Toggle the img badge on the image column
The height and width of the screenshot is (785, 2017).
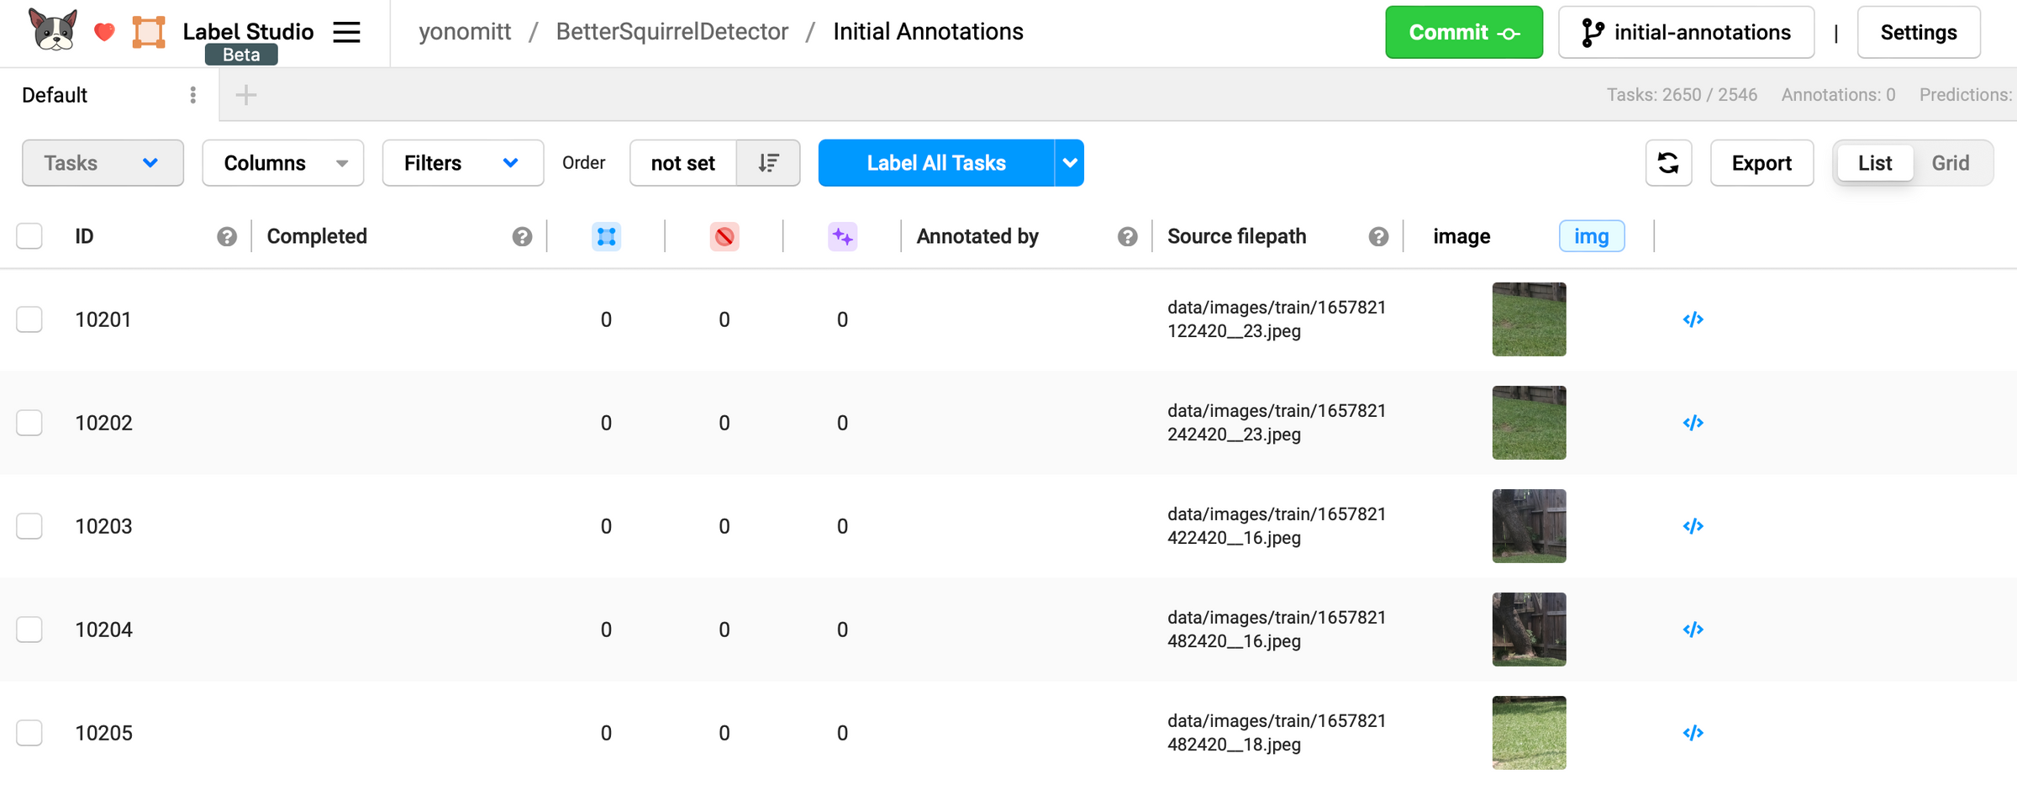tap(1591, 236)
